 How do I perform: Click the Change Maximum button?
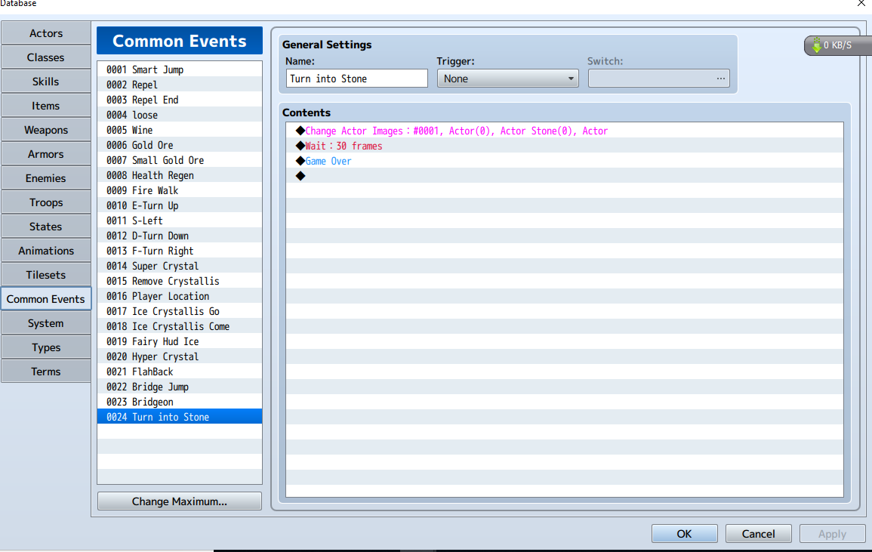point(179,501)
